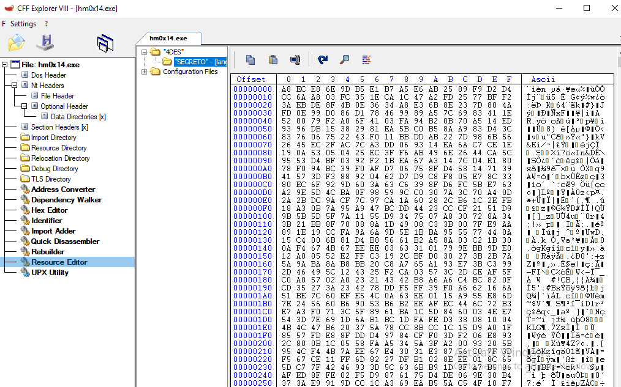Viewport: 621px width, 387px height.
Task: Open the Settings menu
Action: (23, 24)
